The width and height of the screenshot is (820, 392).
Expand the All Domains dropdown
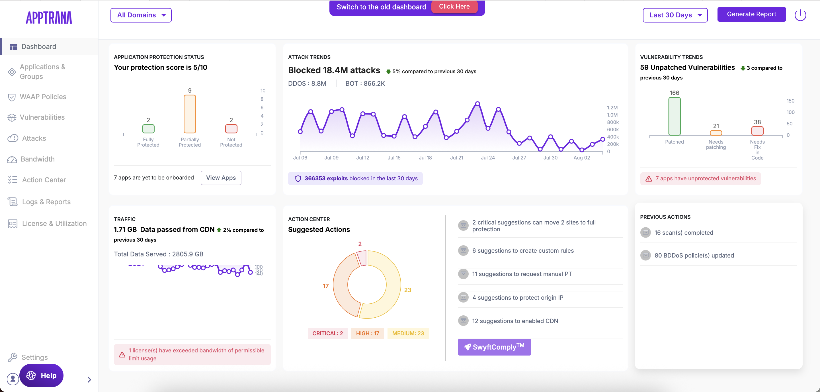point(141,15)
